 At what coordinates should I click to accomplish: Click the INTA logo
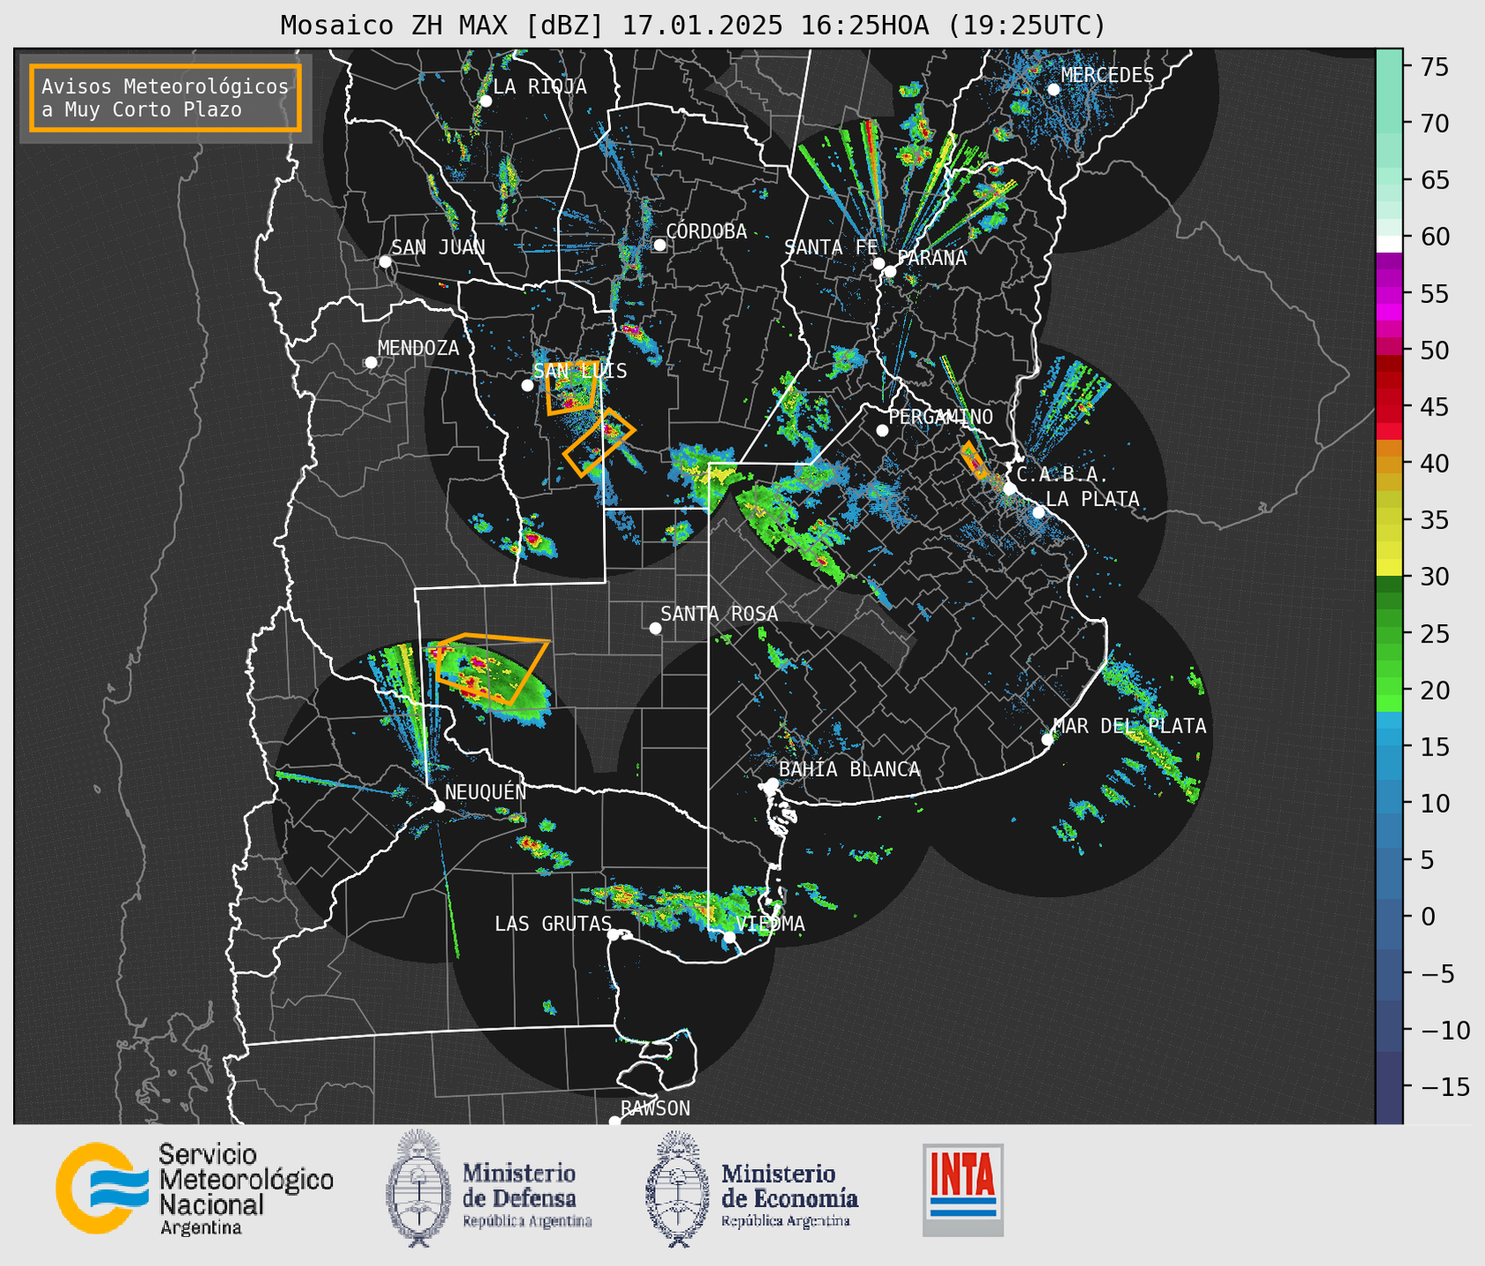963,1189
